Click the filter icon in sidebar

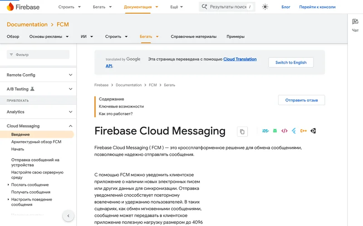click(11, 55)
